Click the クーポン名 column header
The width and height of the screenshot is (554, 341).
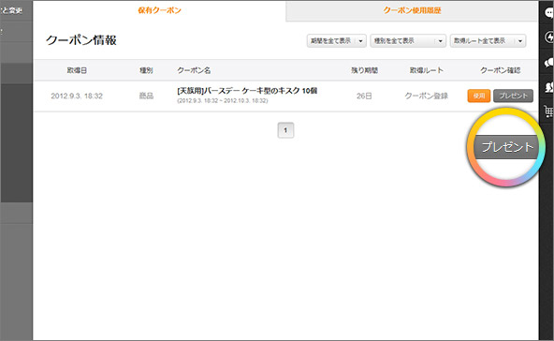click(194, 70)
